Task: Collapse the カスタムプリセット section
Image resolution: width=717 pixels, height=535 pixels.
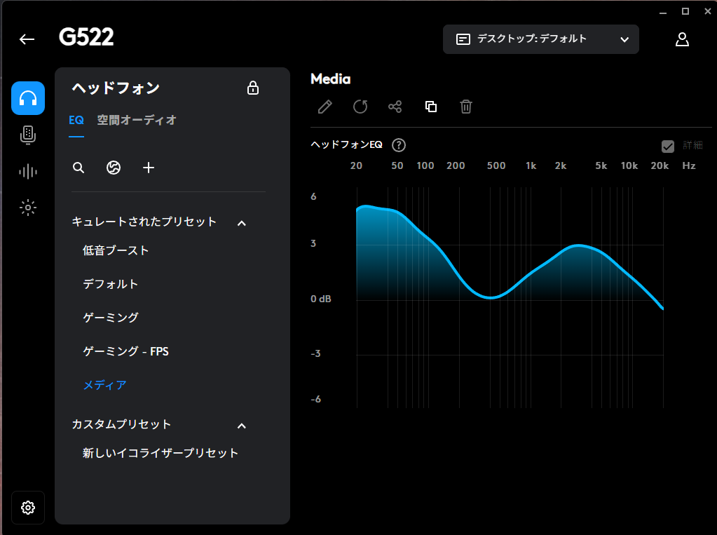Action: (x=242, y=425)
